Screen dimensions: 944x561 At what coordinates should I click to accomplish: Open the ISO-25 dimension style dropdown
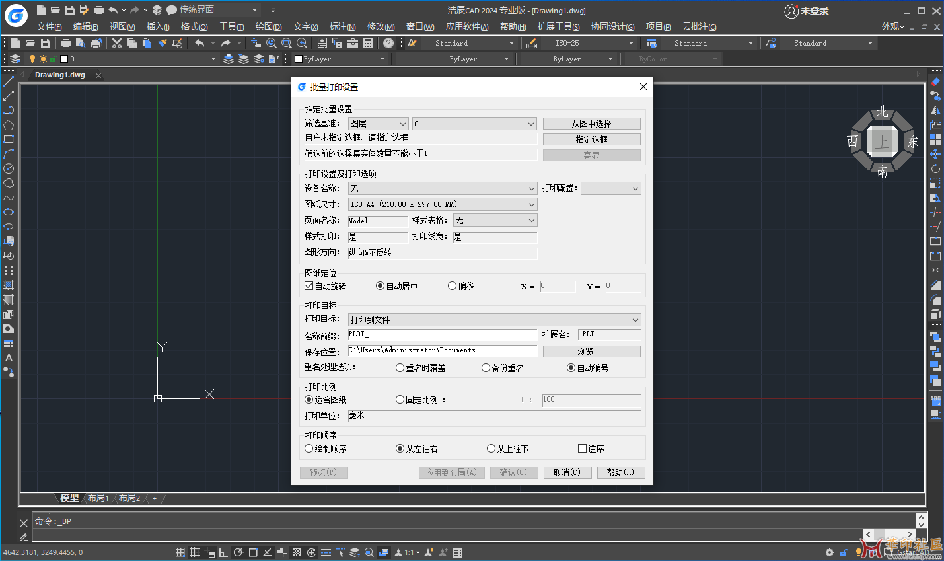click(x=589, y=43)
